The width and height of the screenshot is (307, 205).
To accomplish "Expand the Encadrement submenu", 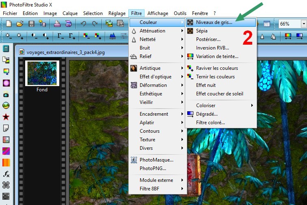I will [158, 114].
